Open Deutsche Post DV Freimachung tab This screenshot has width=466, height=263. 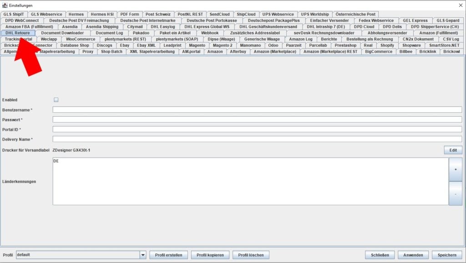pos(79,20)
